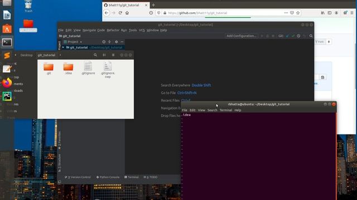
Task: Click Git update project arrow icon
Action: pos(288,36)
